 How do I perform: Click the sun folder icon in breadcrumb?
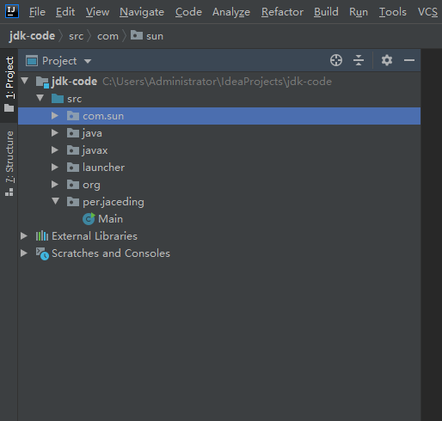click(x=137, y=35)
